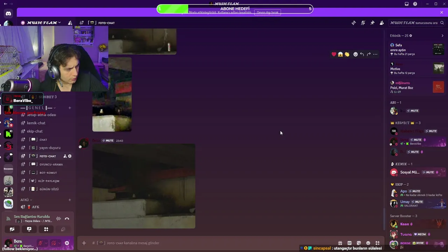Open the yayın-duyuru channel
This screenshot has width=448, height=252.
coord(46,148)
